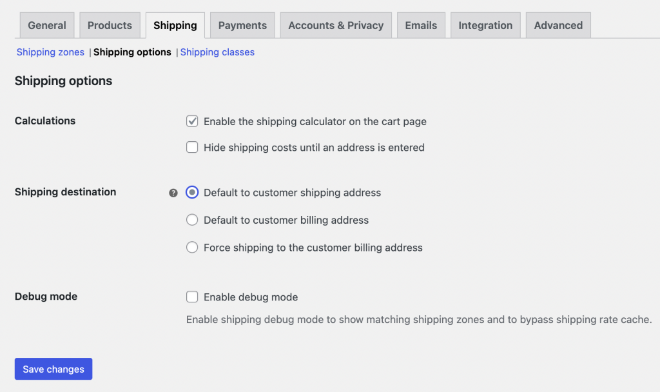
Task: Open the Integration settings tab
Action: 485,24
